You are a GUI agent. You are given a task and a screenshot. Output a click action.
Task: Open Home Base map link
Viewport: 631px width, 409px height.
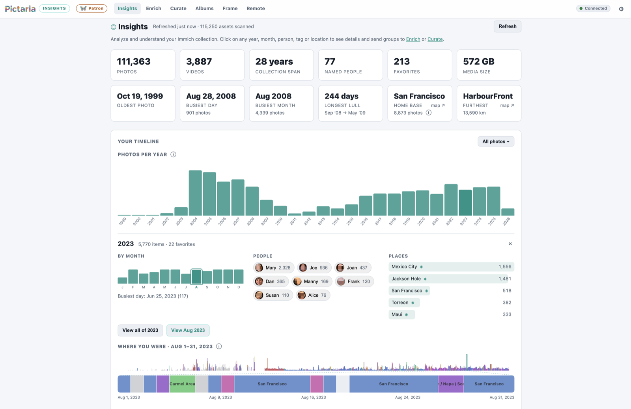click(438, 106)
